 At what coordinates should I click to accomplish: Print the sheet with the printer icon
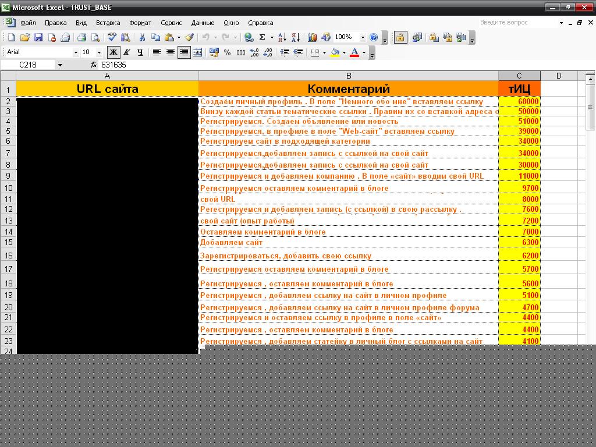81,37
